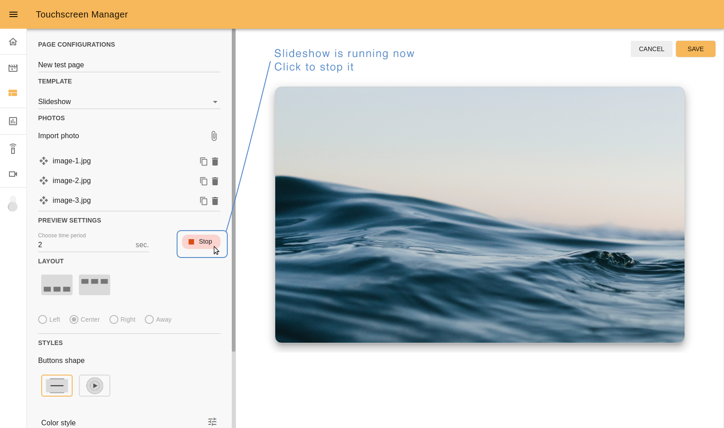724x428 pixels.
Task: Open the statistics chart sidebar icon
Action: point(13,121)
